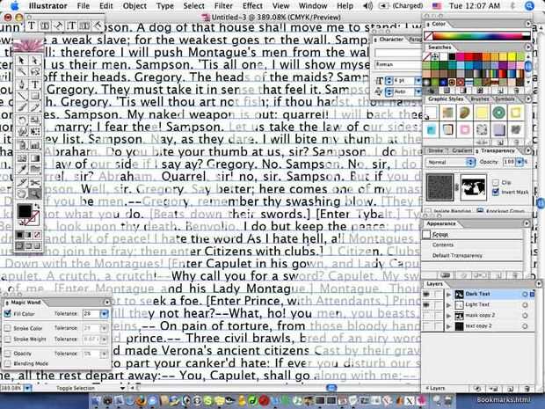Open the Opacity value dropdown arrow
The image size is (545, 409).
520,162
